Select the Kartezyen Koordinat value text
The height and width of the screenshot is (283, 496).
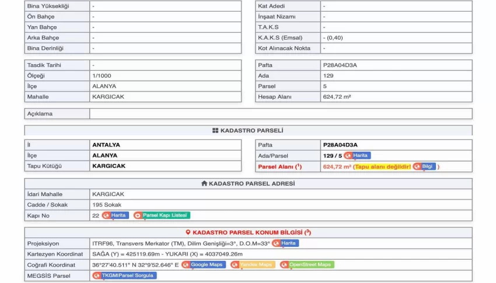pyautogui.click(x=167, y=254)
